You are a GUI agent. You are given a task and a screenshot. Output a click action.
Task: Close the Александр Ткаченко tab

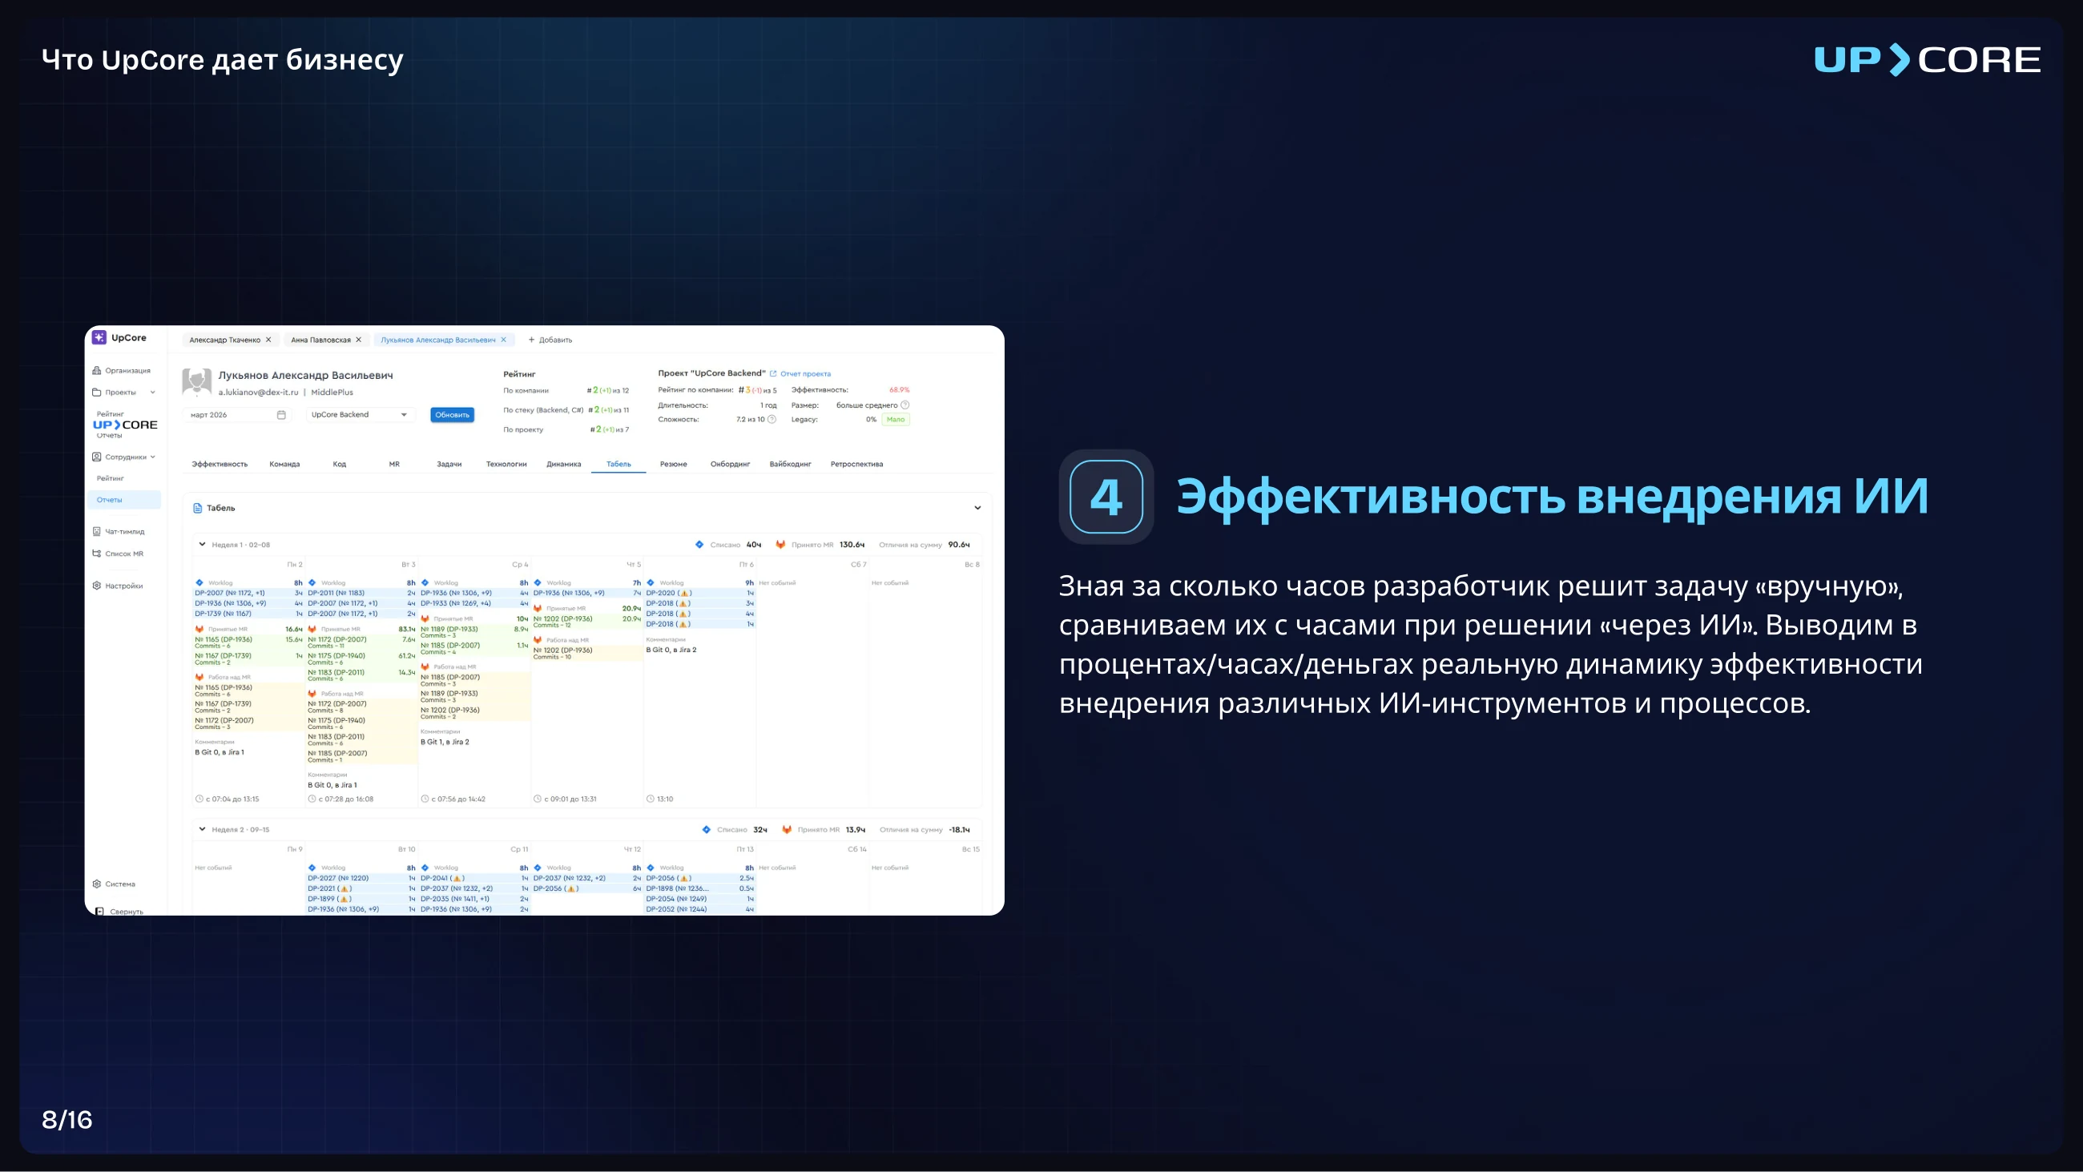point(268,340)
